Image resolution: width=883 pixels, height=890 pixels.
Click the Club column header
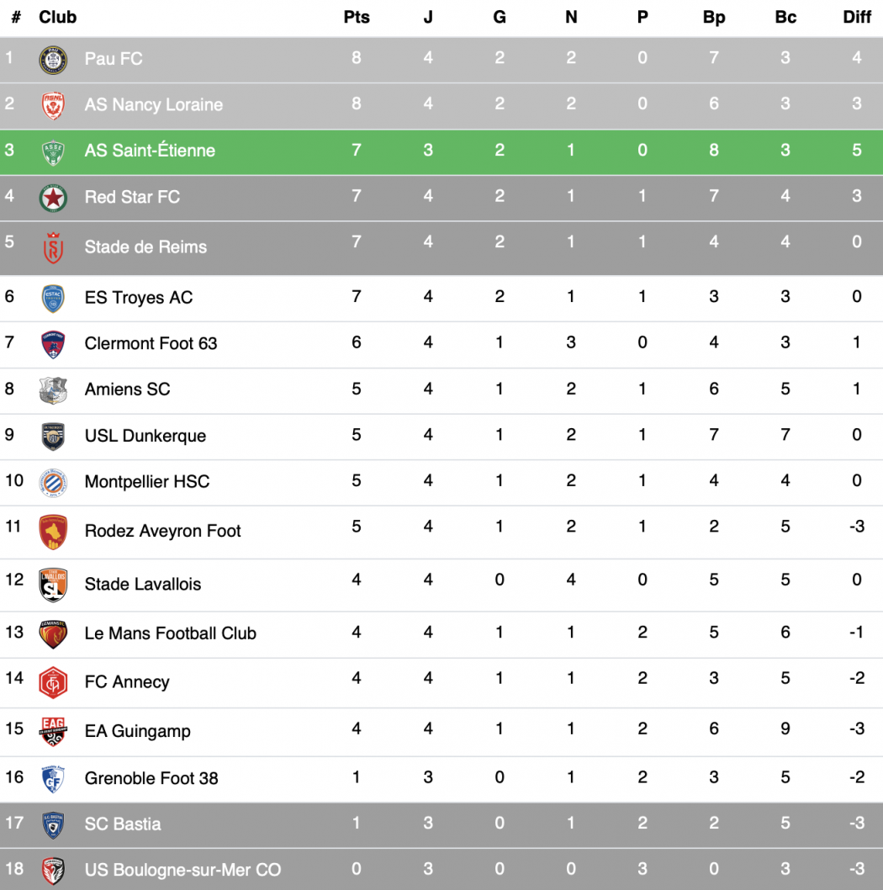pyautogui.click(x=57, y=17)
